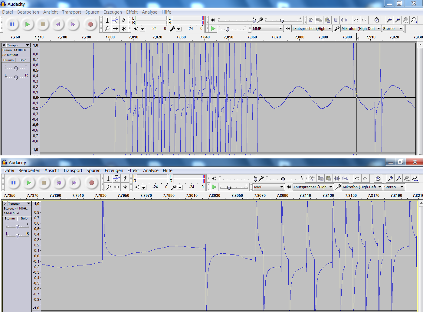Toggle Pause button in lower Audacity window

click(x=13, y=183)
